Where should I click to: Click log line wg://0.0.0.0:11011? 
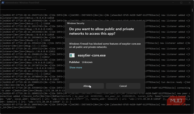[x=26, y=29]
